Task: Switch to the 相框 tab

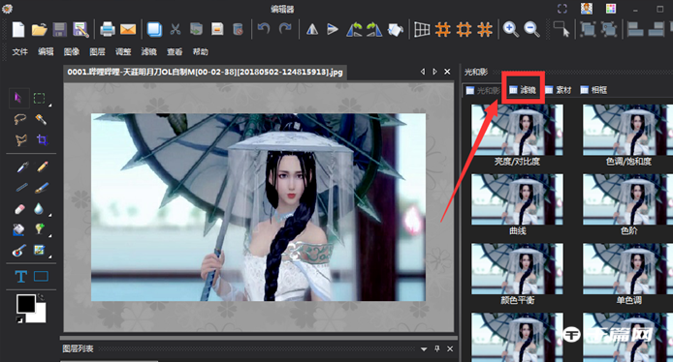Action: pos(594,90)
